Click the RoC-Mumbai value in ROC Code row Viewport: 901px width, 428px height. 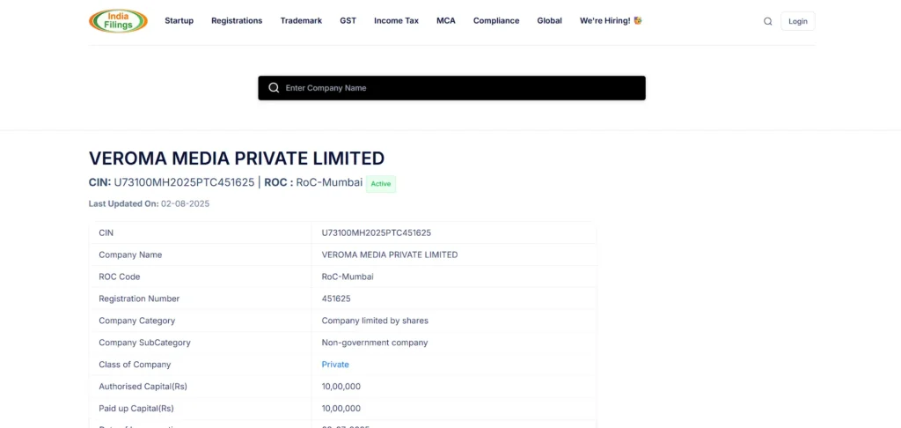[x=348, y=277]
